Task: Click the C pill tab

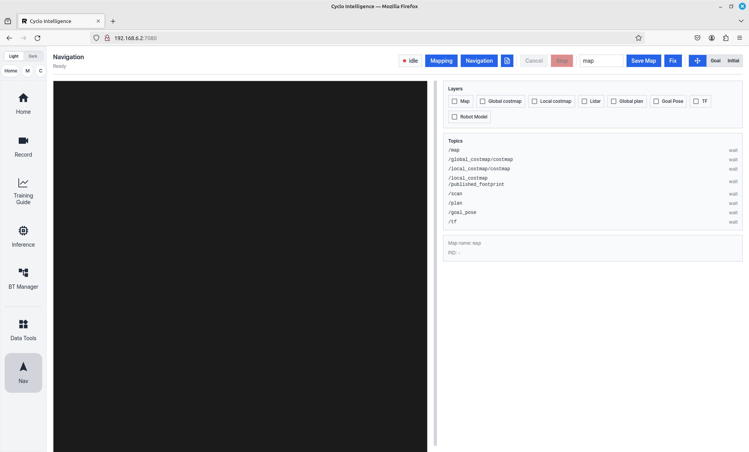Action: [x=41, y=71]
